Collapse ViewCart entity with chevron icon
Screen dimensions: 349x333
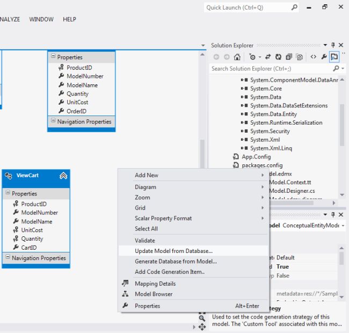(x=63, y=176)
